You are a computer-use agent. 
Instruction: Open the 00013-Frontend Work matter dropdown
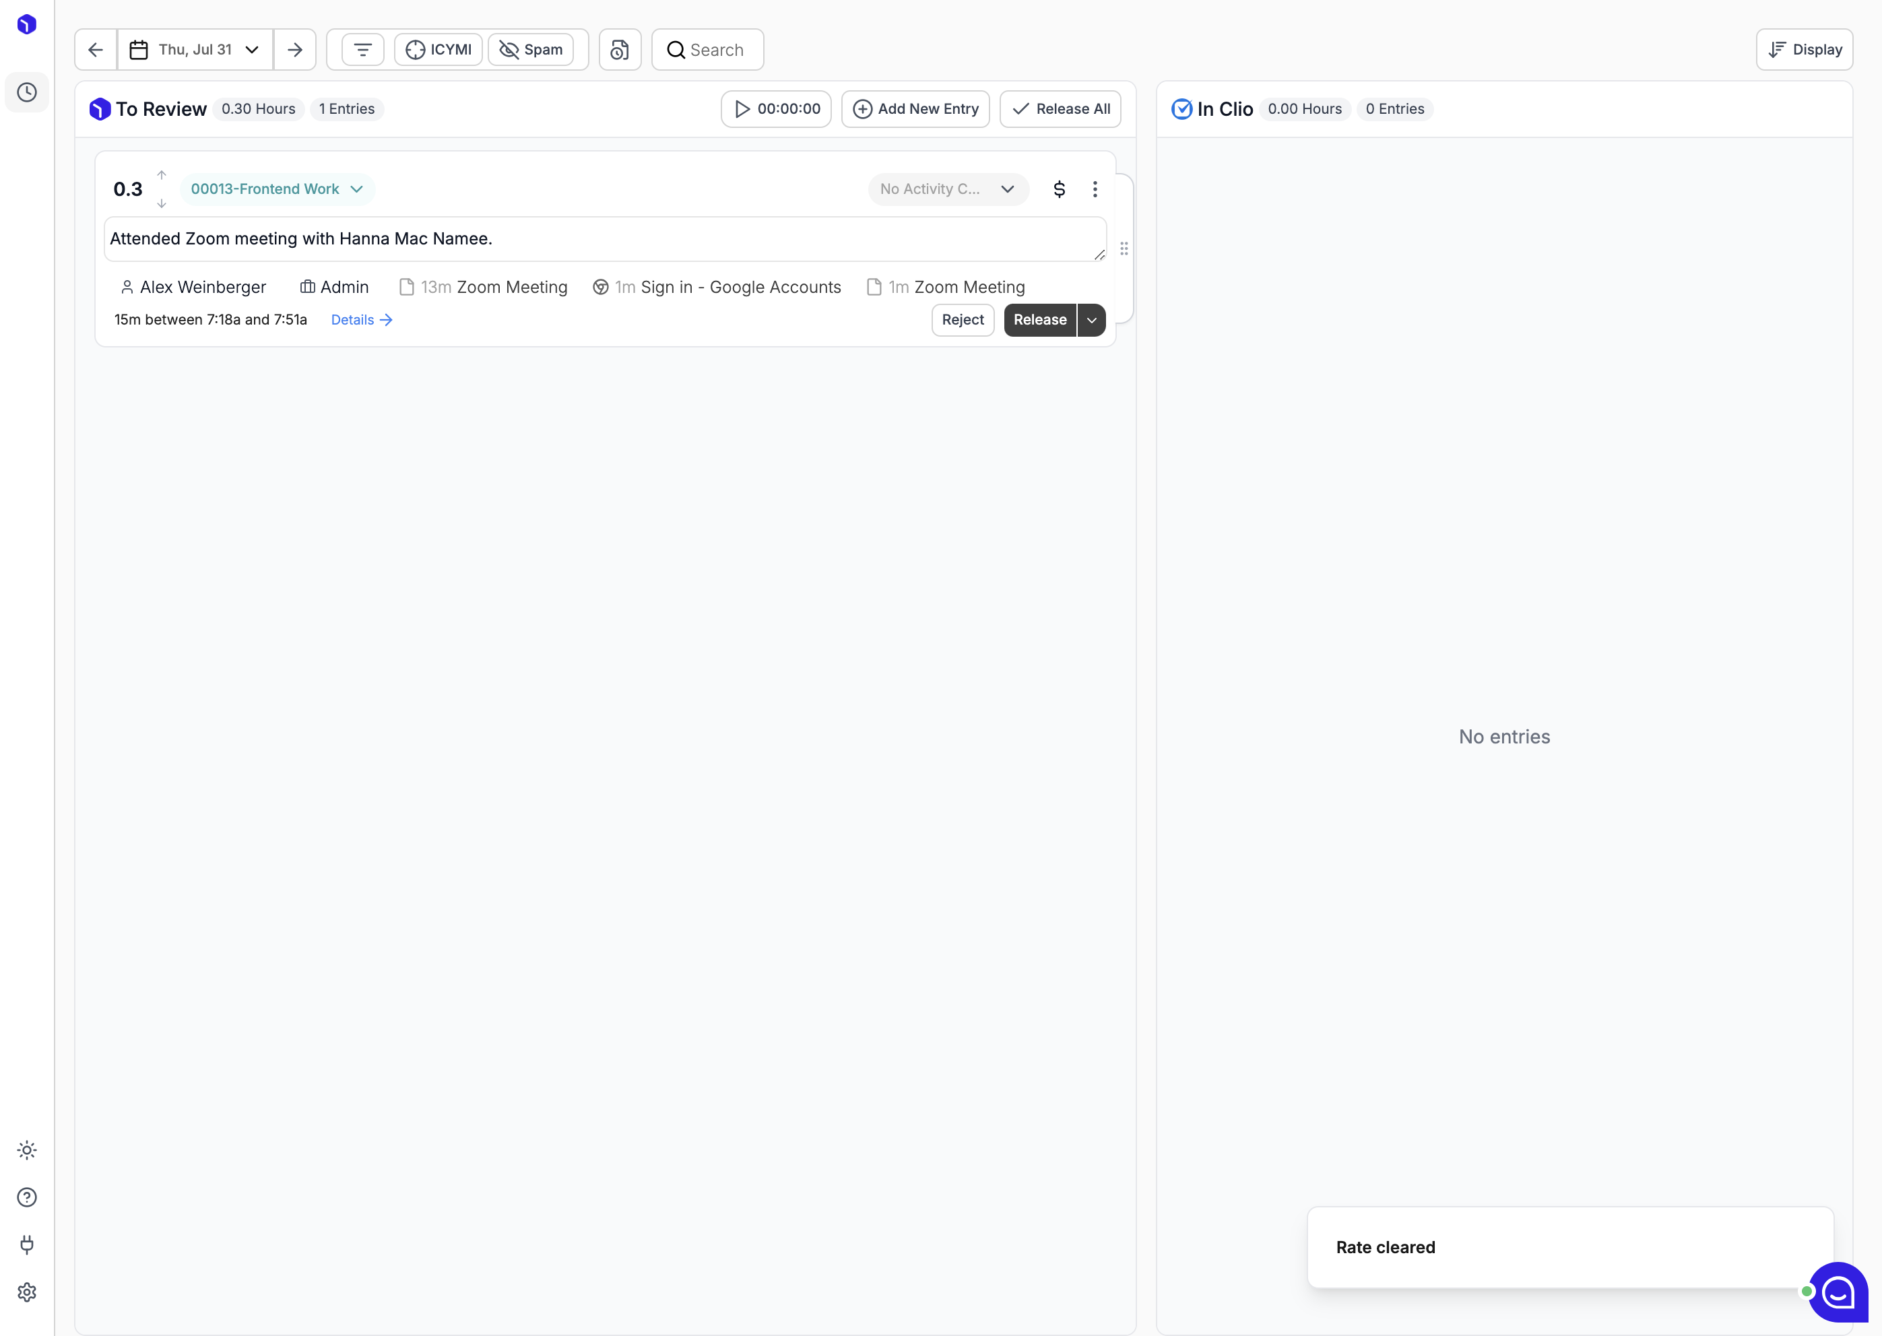click(x=278, y=189)
